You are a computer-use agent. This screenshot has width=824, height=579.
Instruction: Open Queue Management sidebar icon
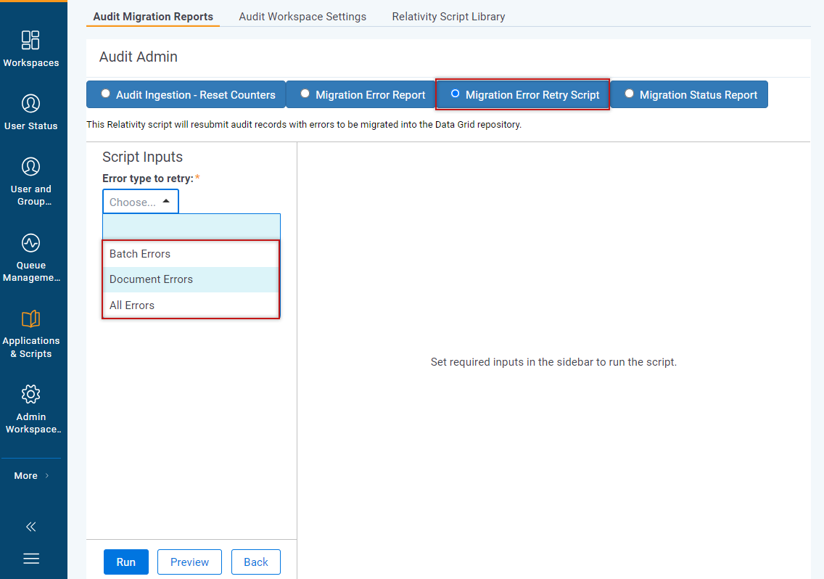[30, 243]
